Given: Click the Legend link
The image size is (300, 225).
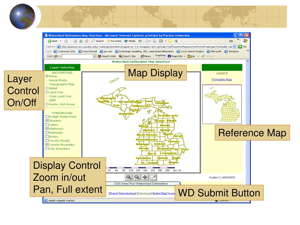Looking at the screenshot, I should 222,73.
